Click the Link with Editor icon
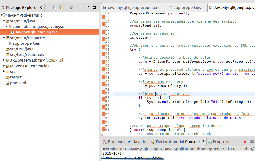 coord(61,7)
